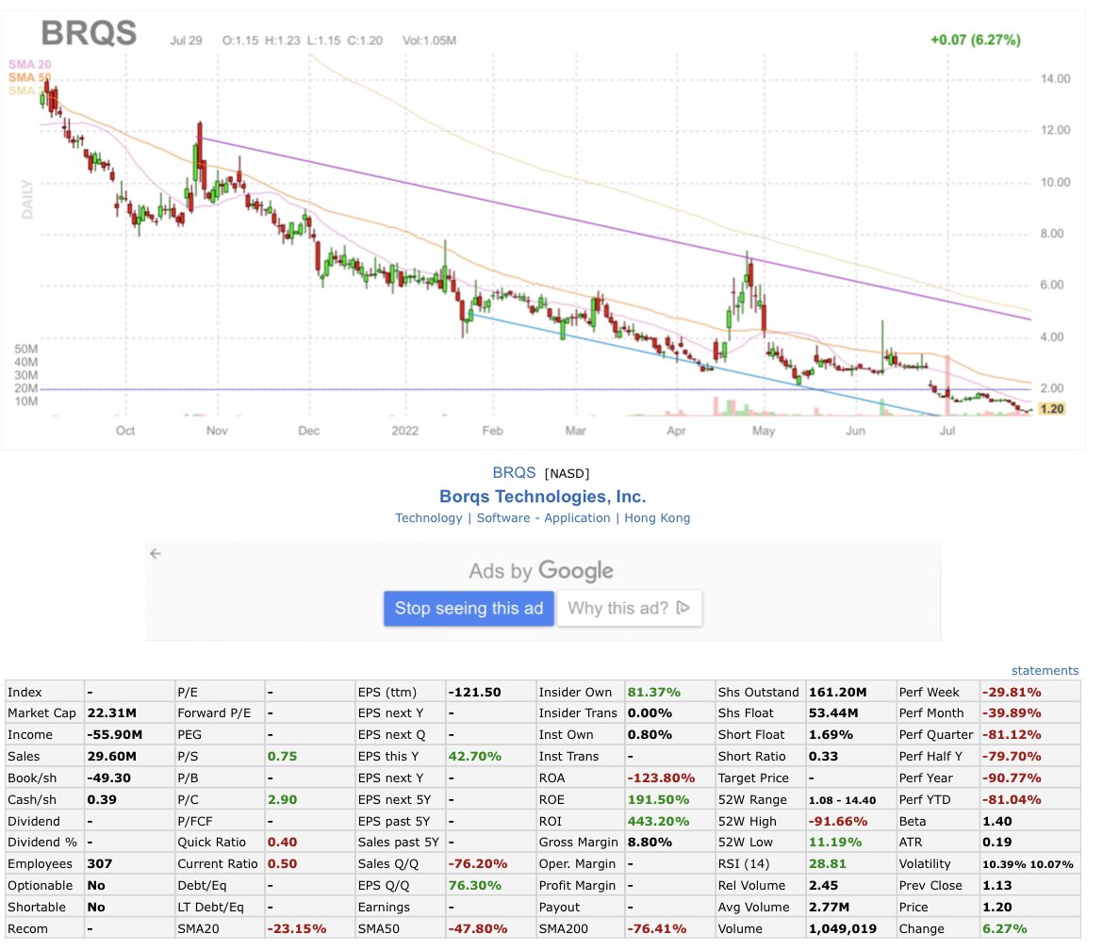Click the Stop seeing this ad button
Viewport: 1103px width, 950px height.
click(469, 608)
